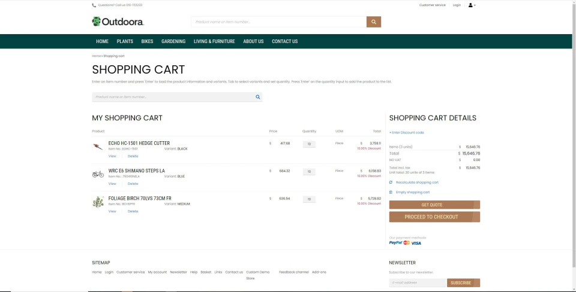Click Proceed to Checkout button
The height and width of the screenshot is (292, 576).
pyautogui.click(x=434, y=217)
